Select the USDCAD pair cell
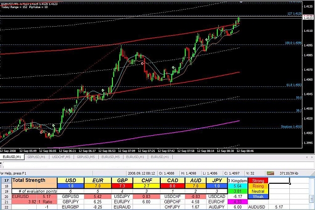Screen dimensions: 315x210 click(x=217, y=196)
